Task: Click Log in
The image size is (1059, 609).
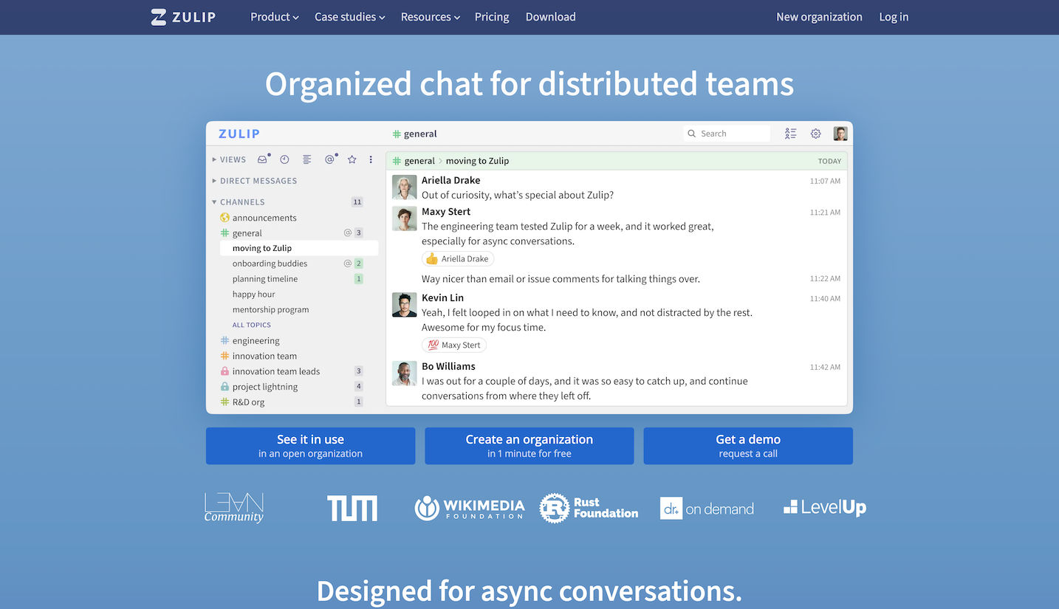Action: [x=894, y=17]
